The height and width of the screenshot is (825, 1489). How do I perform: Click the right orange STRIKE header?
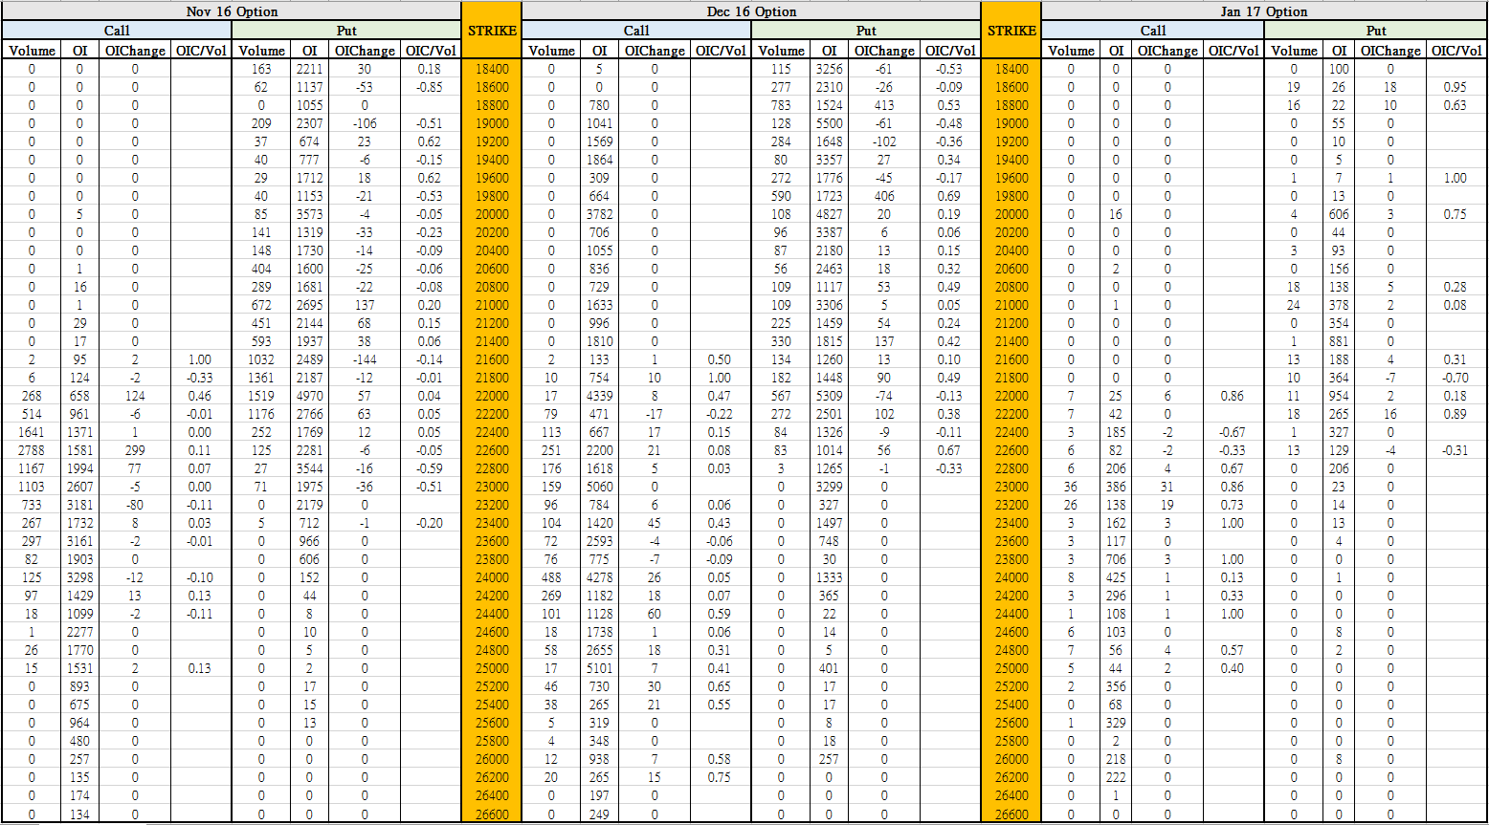point(1011,31)
